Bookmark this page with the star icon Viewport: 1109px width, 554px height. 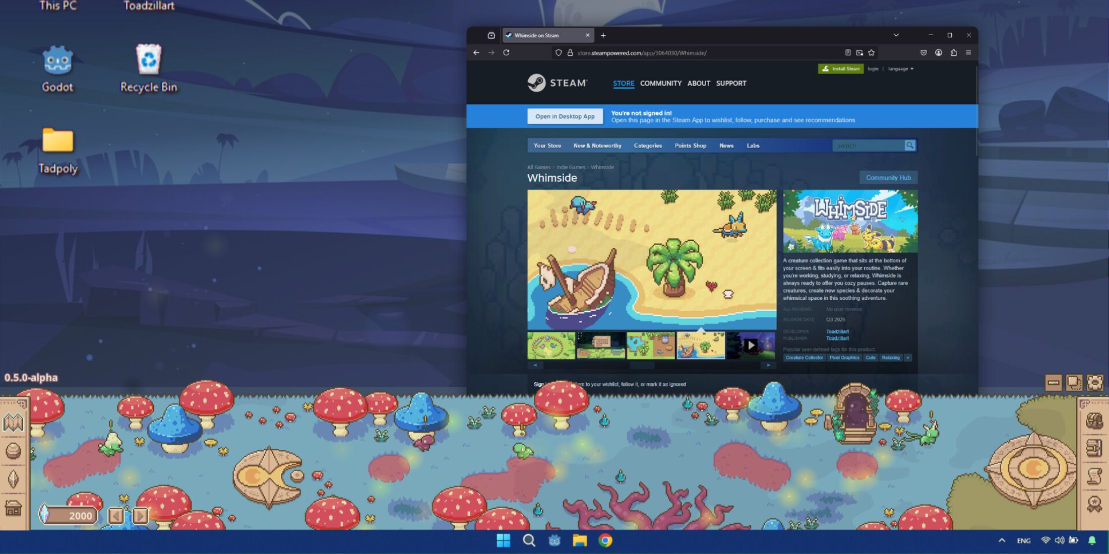pyautogui.click(x=871, y=52)
